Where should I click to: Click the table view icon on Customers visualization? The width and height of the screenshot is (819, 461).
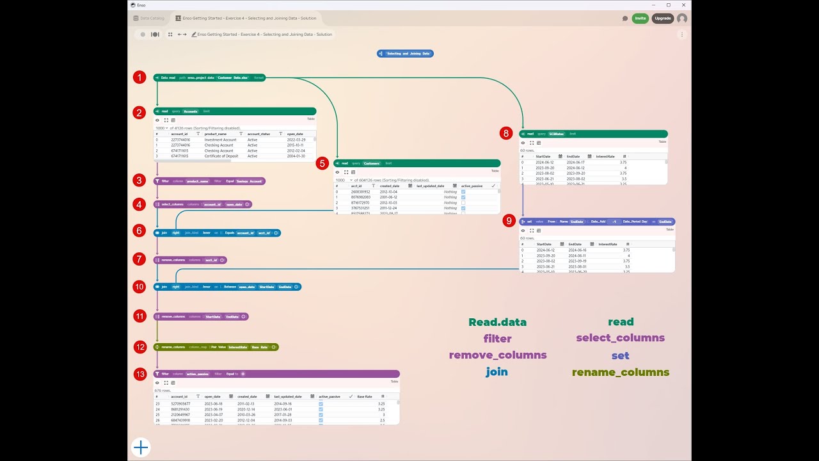point(354,172)
